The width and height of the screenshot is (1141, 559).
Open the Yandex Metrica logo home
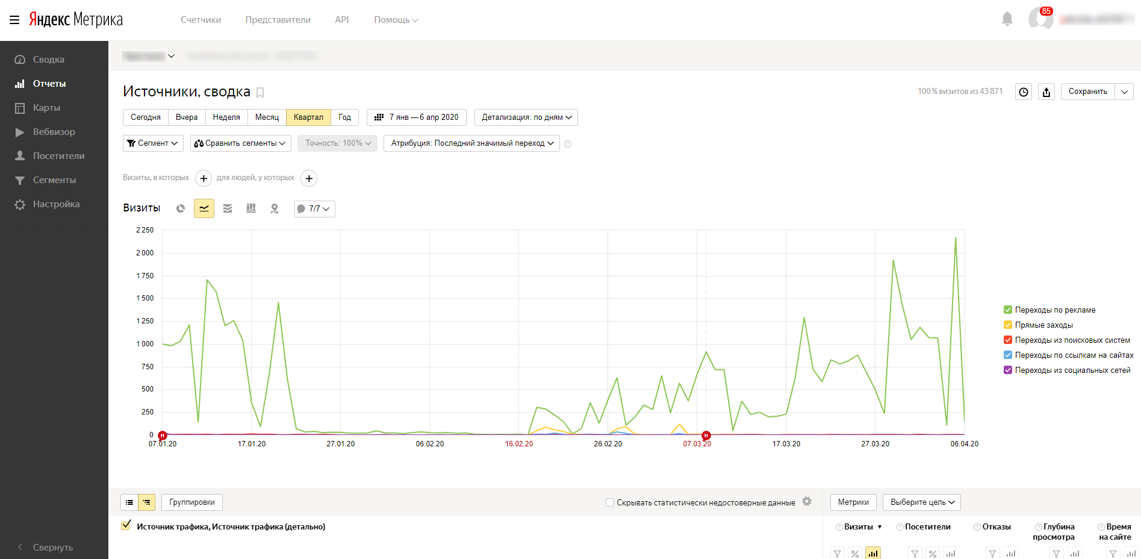tap(76, 20)
